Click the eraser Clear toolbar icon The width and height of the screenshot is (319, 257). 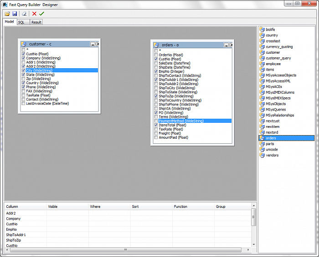pyautogui.click(x=25, y=14)
